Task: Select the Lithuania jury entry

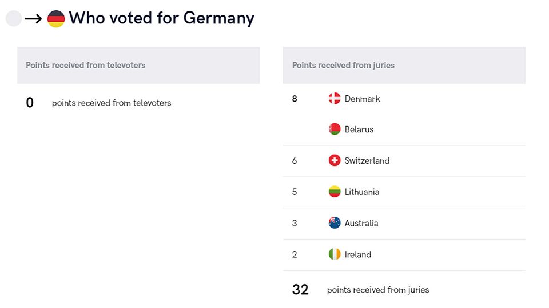Action: [x=361, y=192]
